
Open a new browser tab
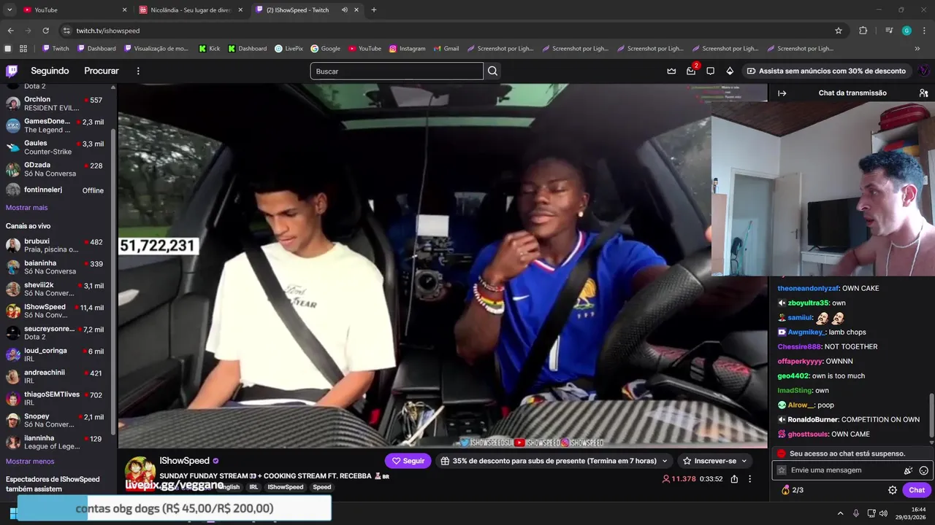coord(374,10)
